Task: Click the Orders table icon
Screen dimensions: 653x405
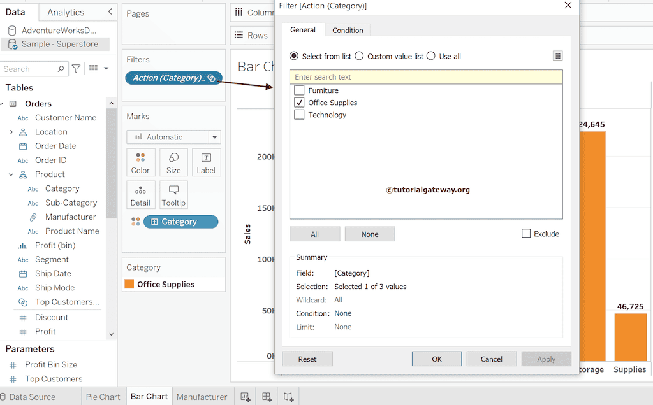Action: (13, 104)
